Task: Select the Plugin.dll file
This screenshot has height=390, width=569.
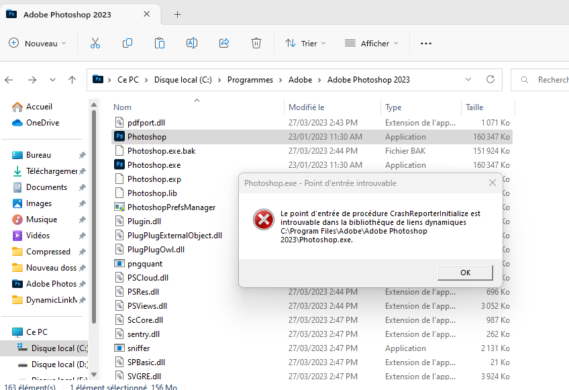Action: click(x=144, y=222)
